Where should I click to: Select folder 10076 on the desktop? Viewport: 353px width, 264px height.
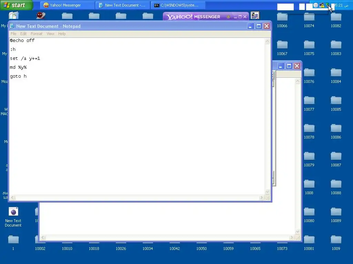[x=309, y=76]
